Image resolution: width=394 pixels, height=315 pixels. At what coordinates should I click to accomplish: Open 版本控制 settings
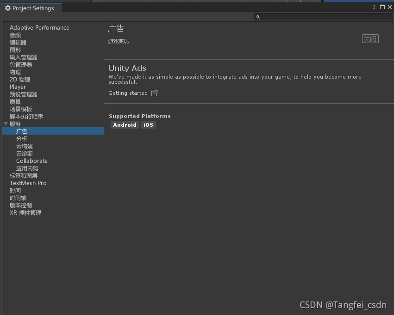click(21, 205)
